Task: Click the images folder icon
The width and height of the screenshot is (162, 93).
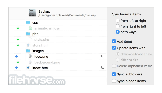Action: pyautogui.click(x=28, y=51)
